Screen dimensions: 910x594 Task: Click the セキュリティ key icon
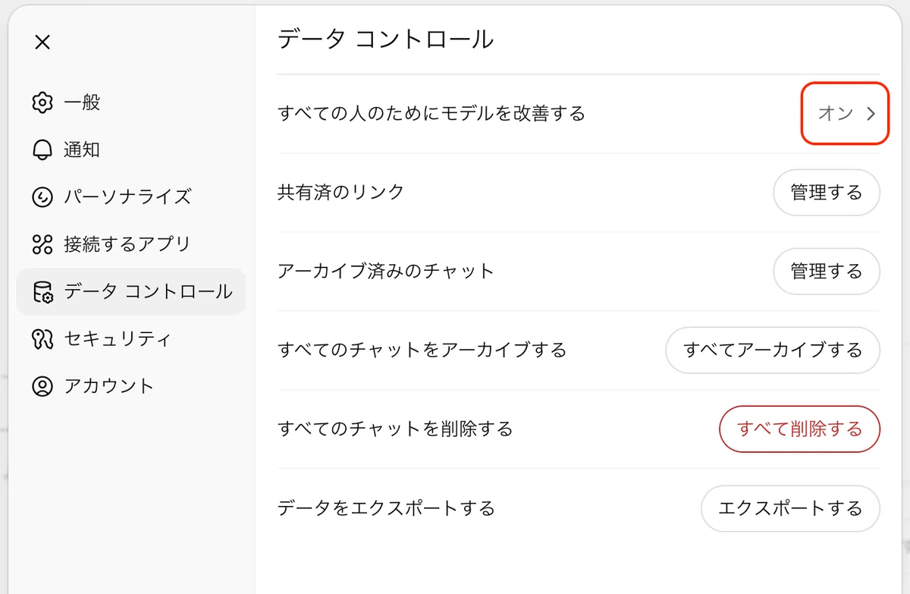coord(42,339)
